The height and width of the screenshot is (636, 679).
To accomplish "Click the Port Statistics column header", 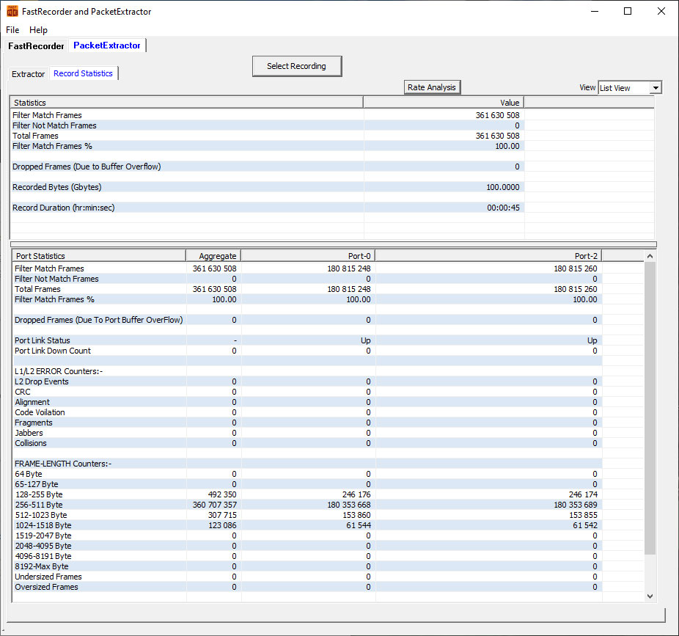I will [99, 256].
